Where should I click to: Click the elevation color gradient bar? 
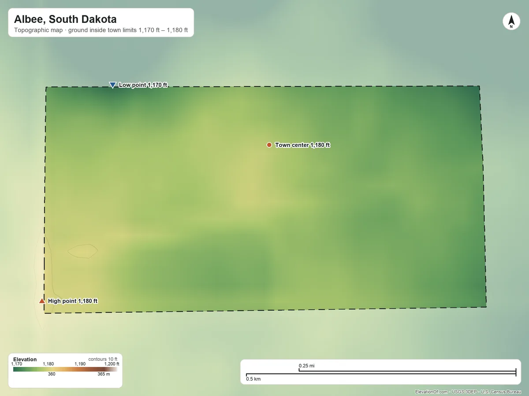65,370
